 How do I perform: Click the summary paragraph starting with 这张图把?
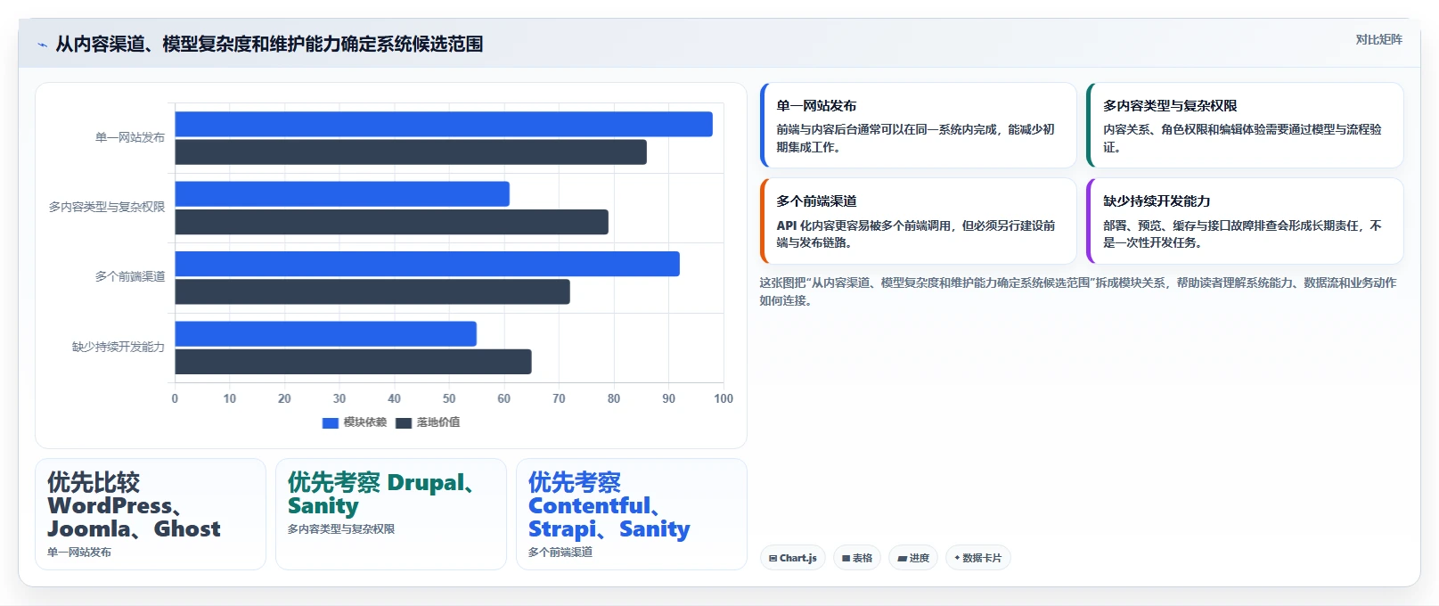coord(1078,291)
